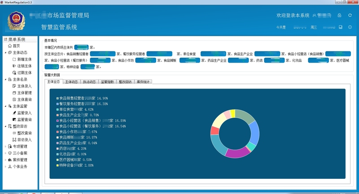Viewport: 359px width, 194px height.
Task: Select the 整改查询 icon
Action: [x=14, y=133]
